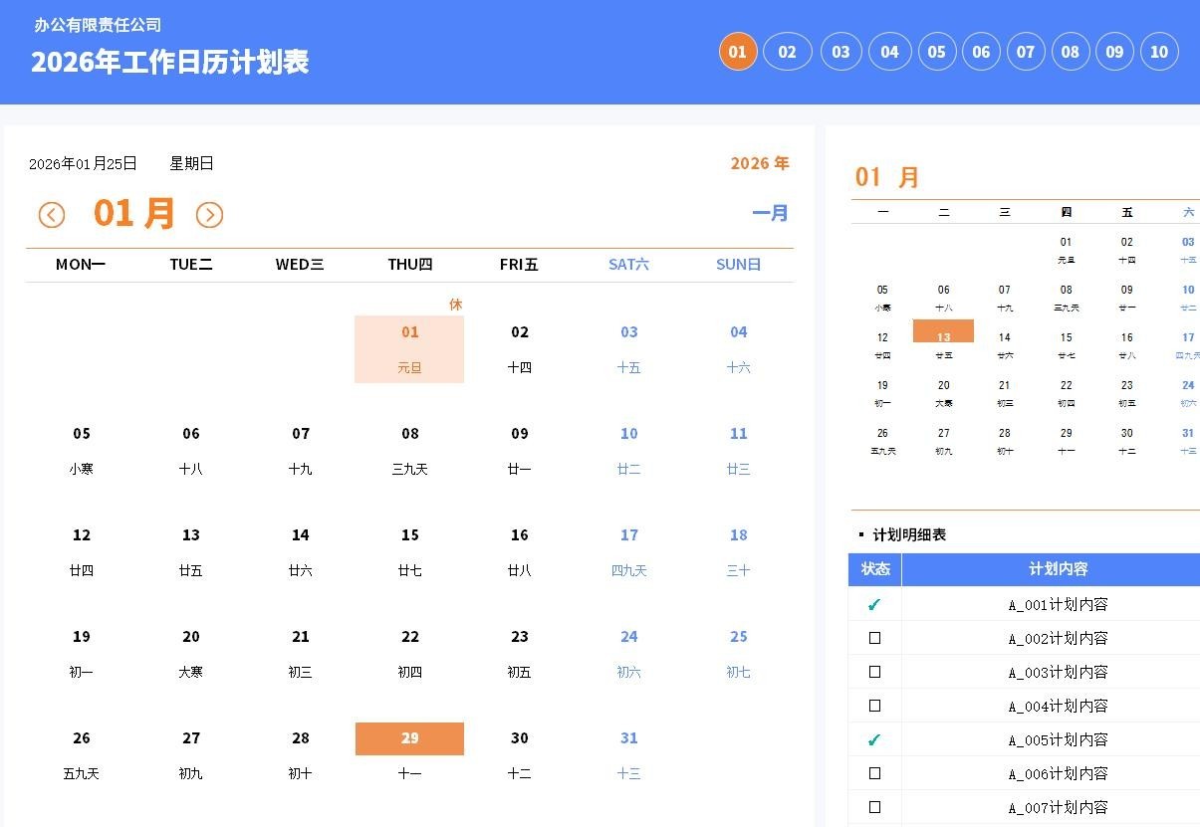Screen dimensions: 1200x827
Task: Open month 05 in header
Action: point(936,52)
